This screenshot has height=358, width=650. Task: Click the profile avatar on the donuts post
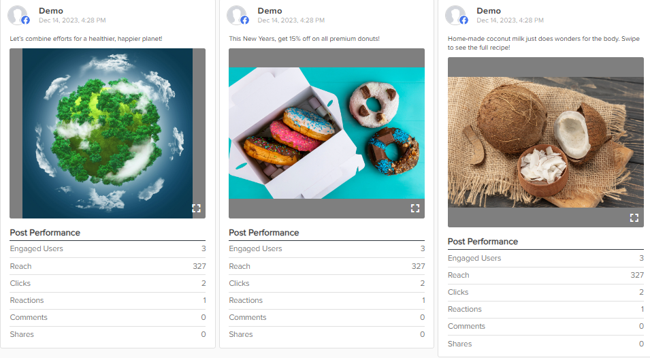click(x=236, y=16)
